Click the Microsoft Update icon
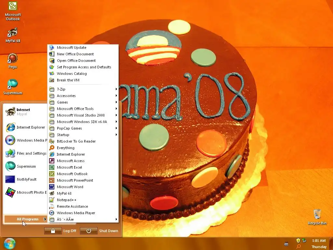 [52, 48]
